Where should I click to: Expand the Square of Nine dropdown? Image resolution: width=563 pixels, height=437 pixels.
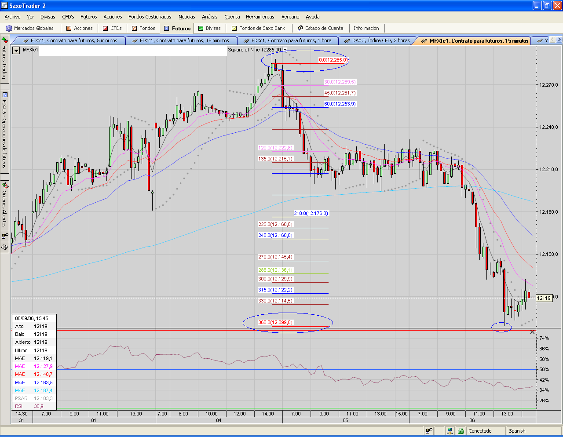click(285, 50)
